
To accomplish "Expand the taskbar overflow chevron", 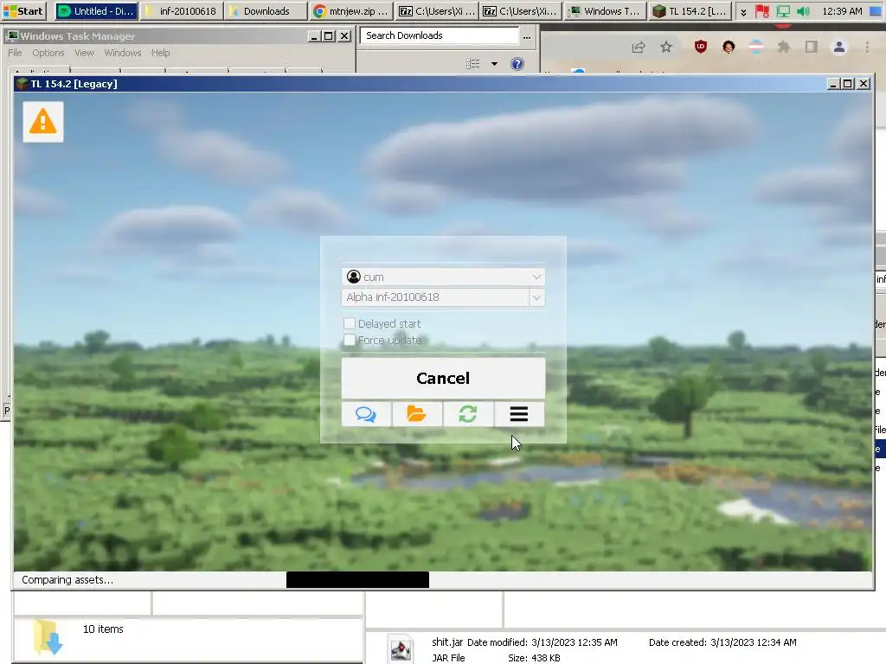I will click(743, 11).
